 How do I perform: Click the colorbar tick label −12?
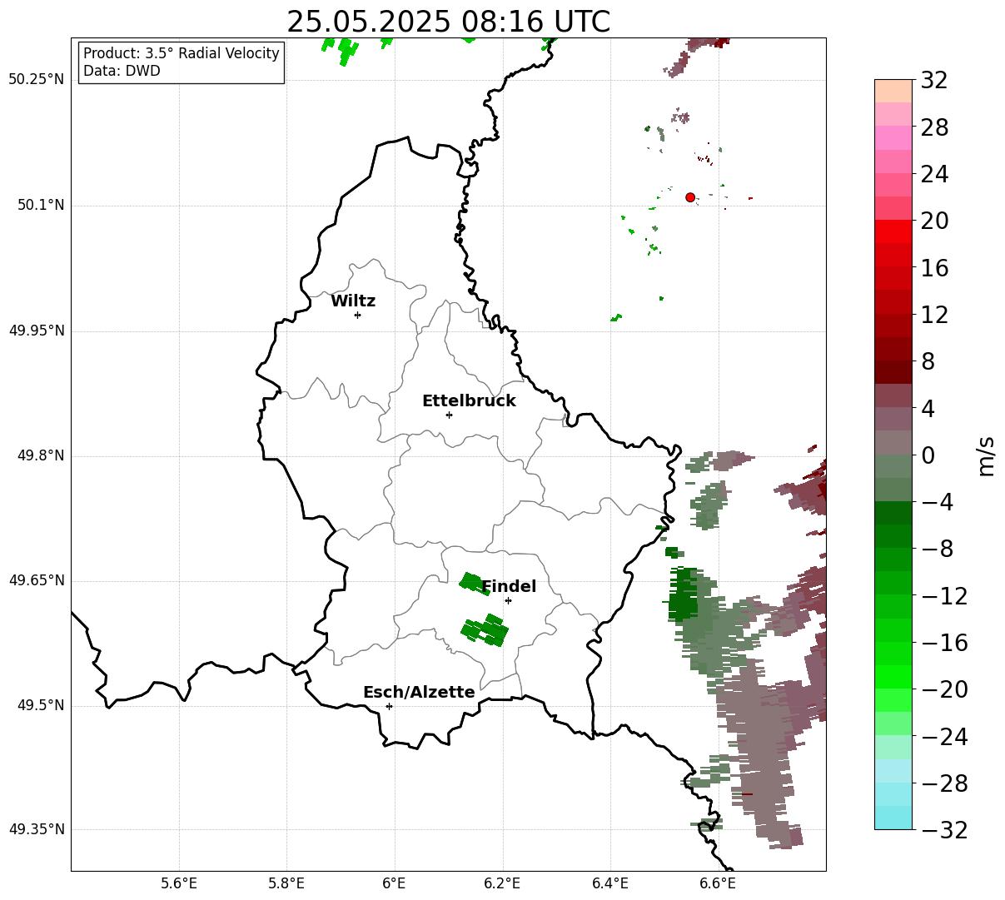(x=943, y=596)
